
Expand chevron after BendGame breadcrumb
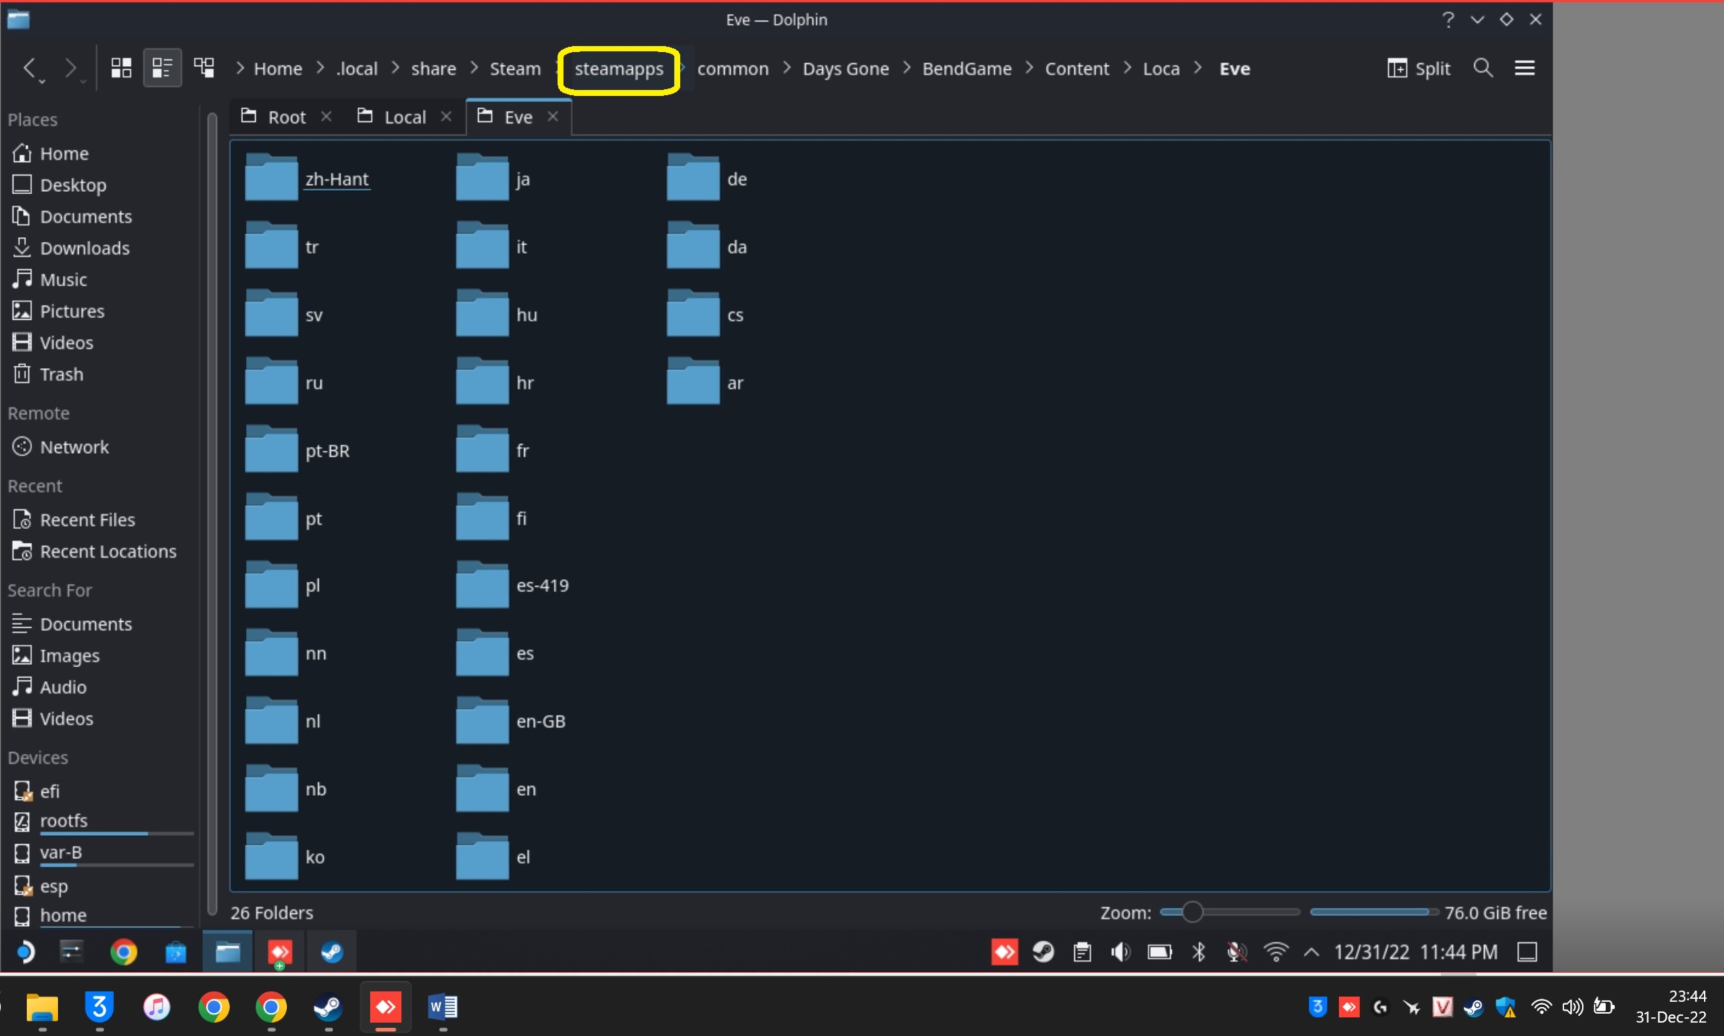pyautogui.click(x=1029, y=68)
